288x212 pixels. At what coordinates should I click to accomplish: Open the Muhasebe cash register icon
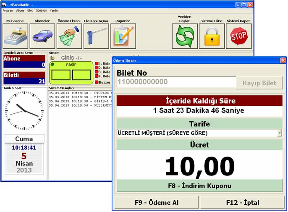16,37
